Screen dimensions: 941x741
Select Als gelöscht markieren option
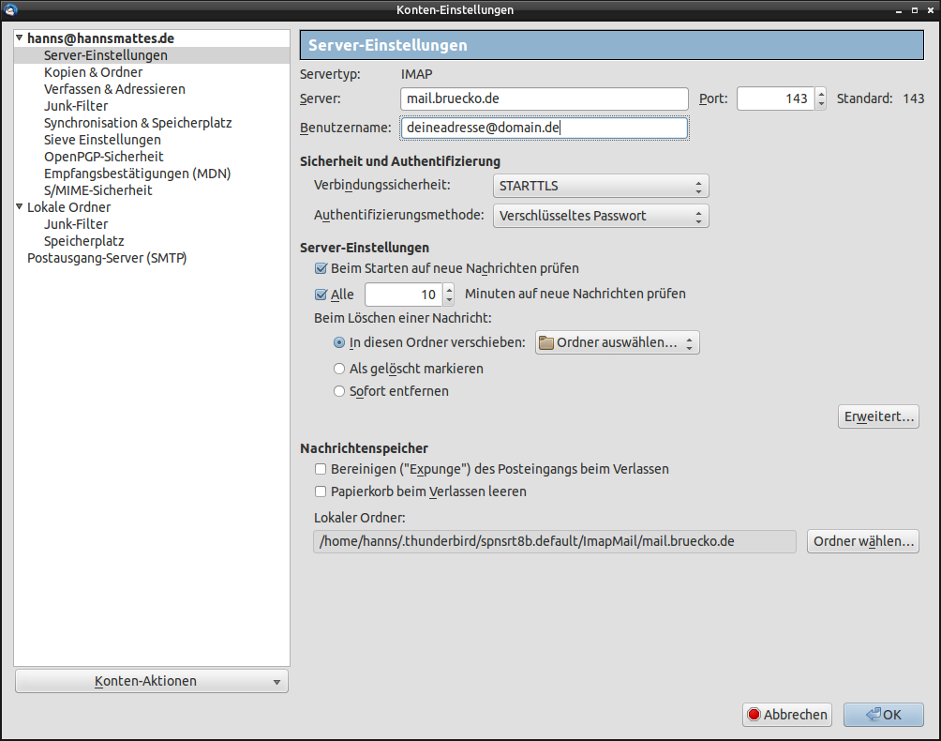339,370
